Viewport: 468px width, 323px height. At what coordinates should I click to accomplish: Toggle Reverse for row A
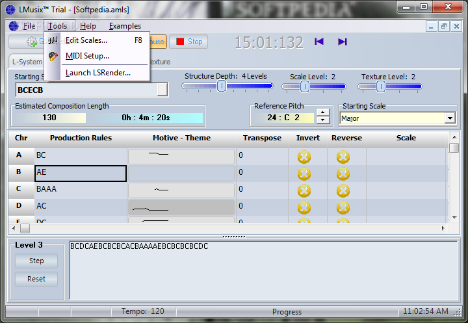[x=343, y=157]
